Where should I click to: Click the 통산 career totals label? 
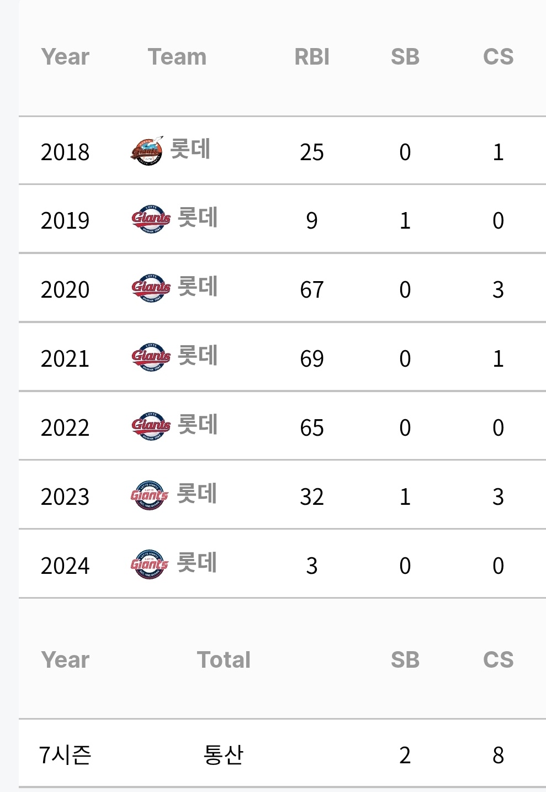[x=224, y=755]
